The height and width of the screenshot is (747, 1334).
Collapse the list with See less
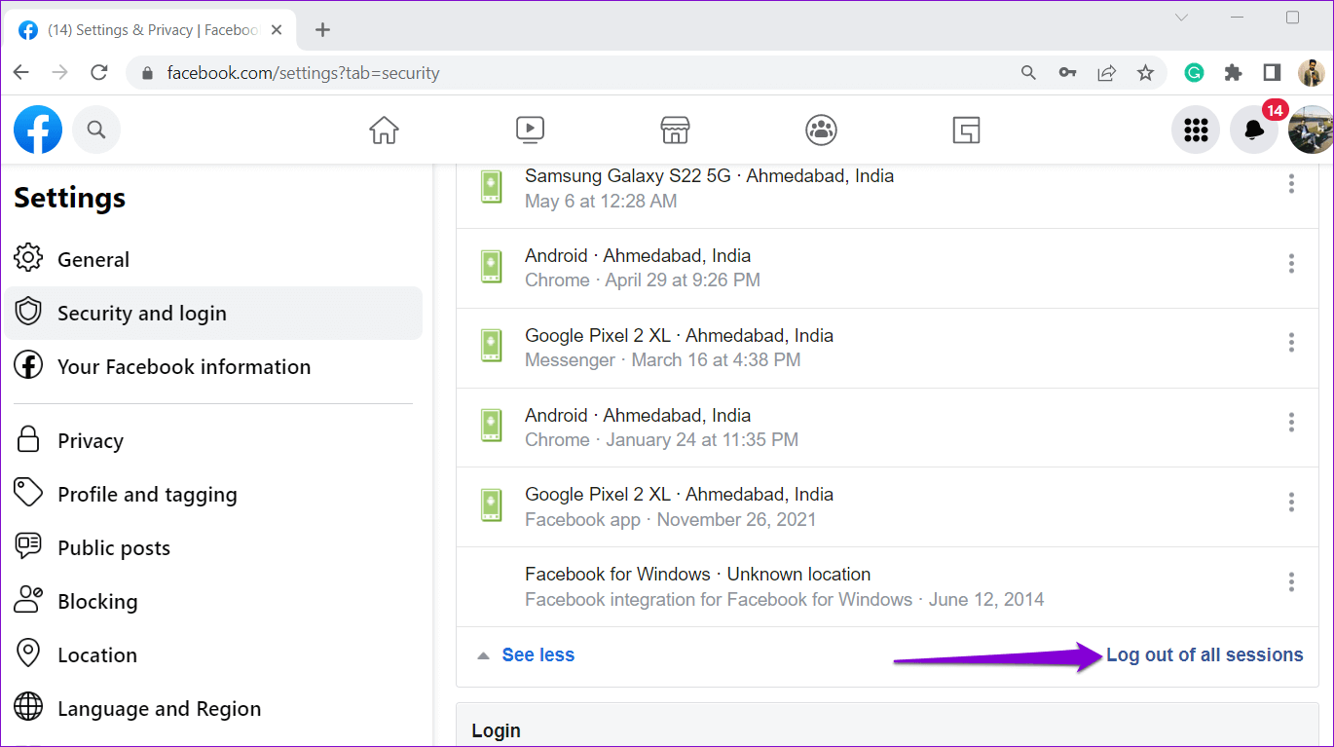coord(538,654)
